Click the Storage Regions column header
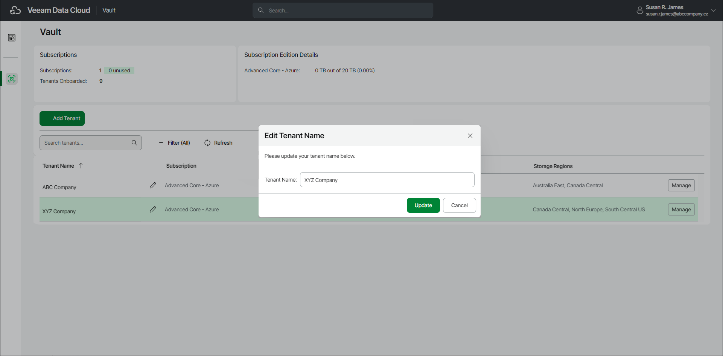This screenshot has height=356, width=723. point(553,166)
